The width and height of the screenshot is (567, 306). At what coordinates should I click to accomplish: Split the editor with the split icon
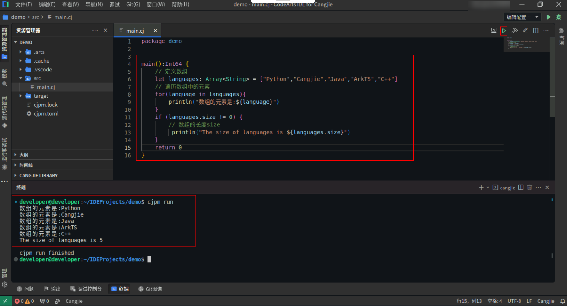(536, 31)
